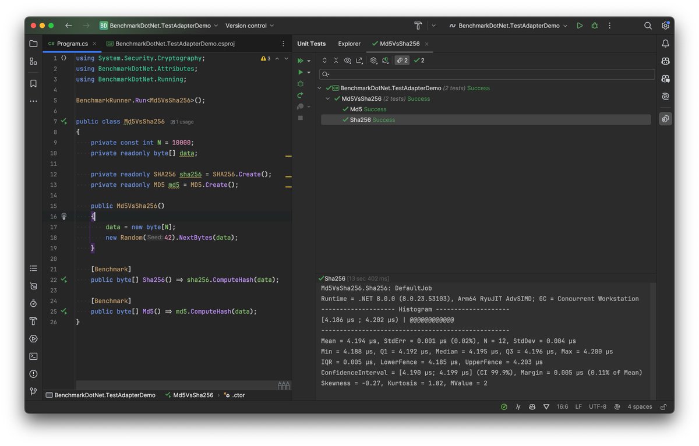Viewport: 699px width, 446px height.
Task: Select the Unit Tests panel title
Action: click(x=311, y=44)
